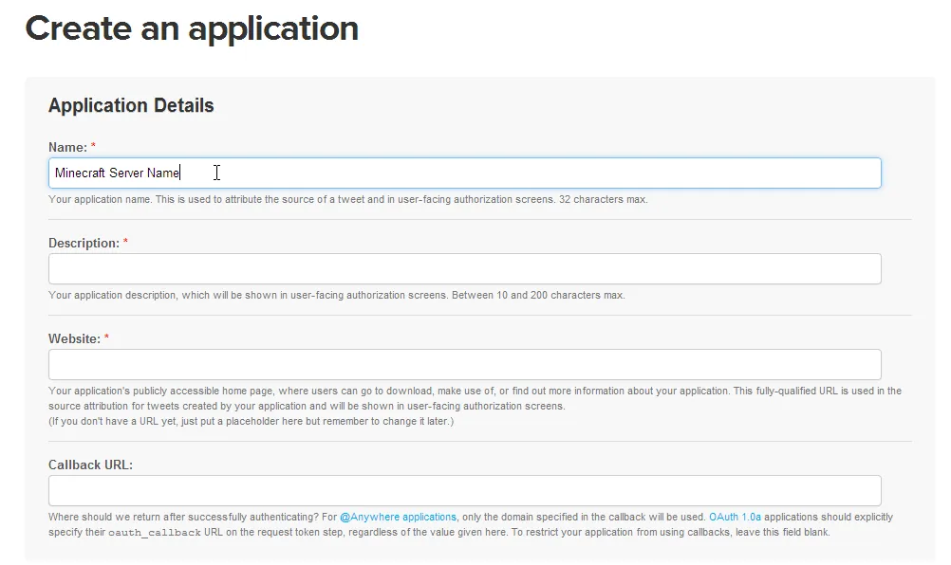The width and height of the screenshot is (951, 565).
Task: Open the @Anywhere applications link
Action: tap(398, 518)
